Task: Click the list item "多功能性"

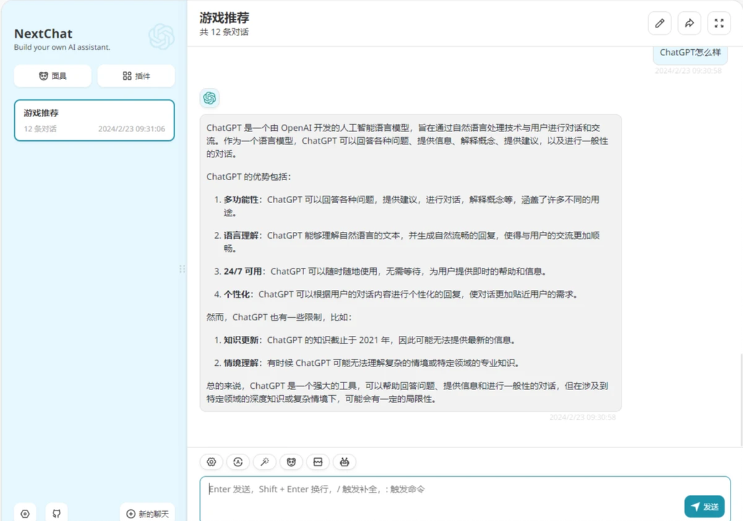Action: point(411,206)
